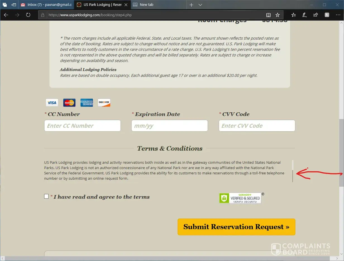Share this page icon
This screenshot has width=344, height=261.
(x=316, y=15)
